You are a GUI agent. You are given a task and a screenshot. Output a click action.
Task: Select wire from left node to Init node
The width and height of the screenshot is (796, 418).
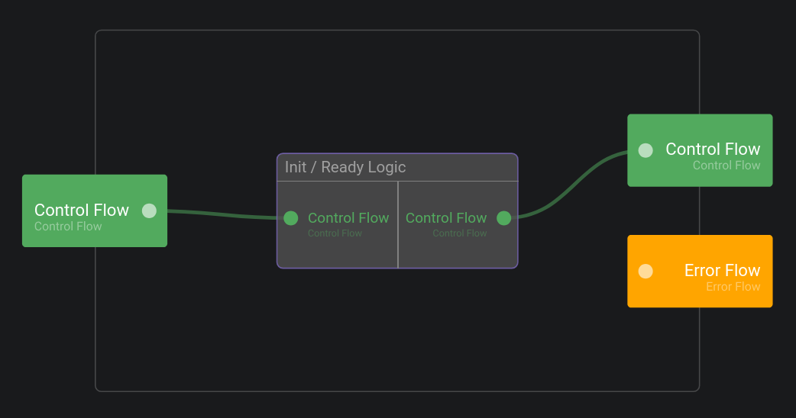[x=222, y=214]
